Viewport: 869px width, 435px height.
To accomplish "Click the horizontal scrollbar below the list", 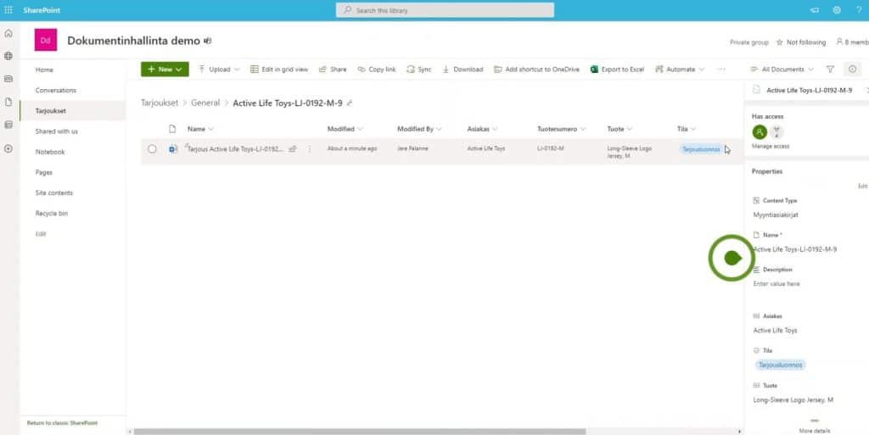I will 359,431.
